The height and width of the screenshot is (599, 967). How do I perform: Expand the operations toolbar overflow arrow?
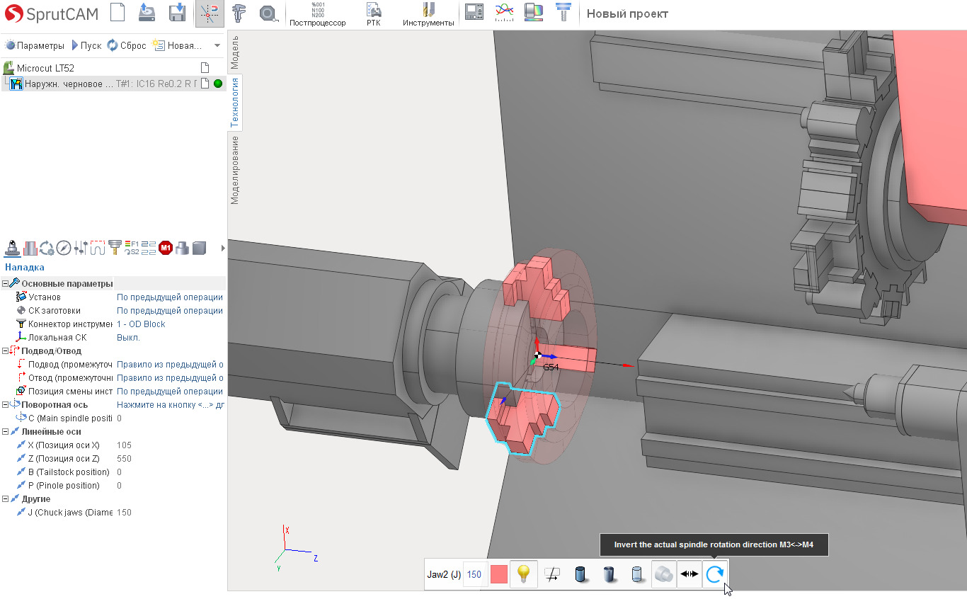point(217,45)
